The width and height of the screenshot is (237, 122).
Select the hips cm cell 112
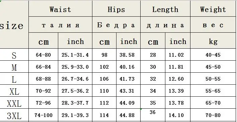pyautogui.click(x=104, y=103)
